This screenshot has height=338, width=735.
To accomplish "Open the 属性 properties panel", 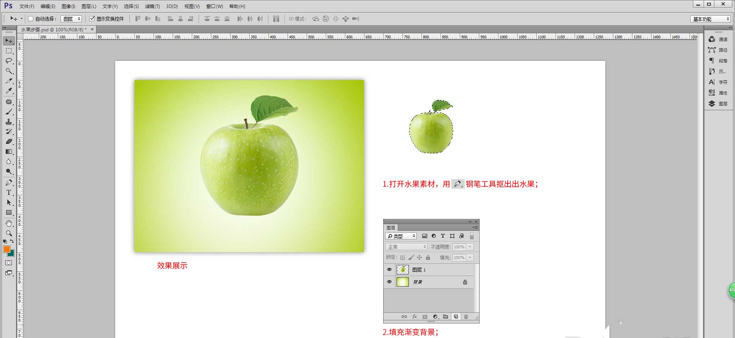I will (x=719, y=93).
